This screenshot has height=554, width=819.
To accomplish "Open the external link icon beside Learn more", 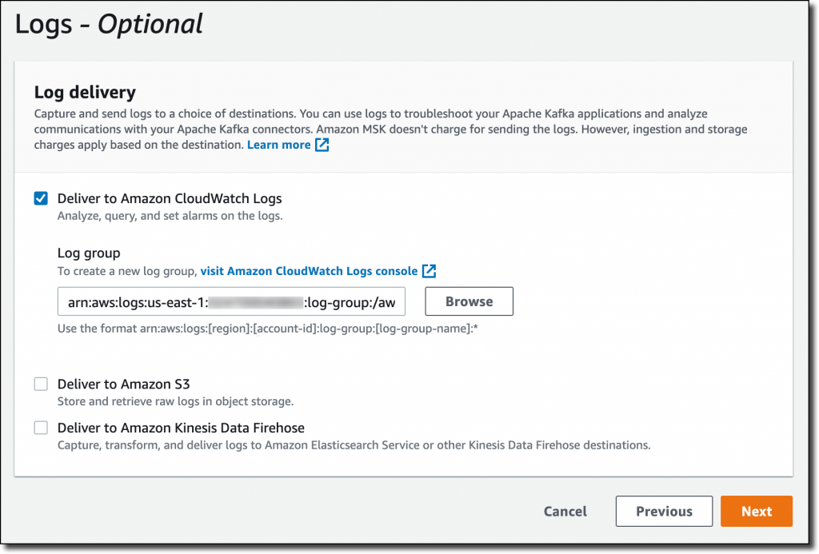I will [x=322, y=145].
